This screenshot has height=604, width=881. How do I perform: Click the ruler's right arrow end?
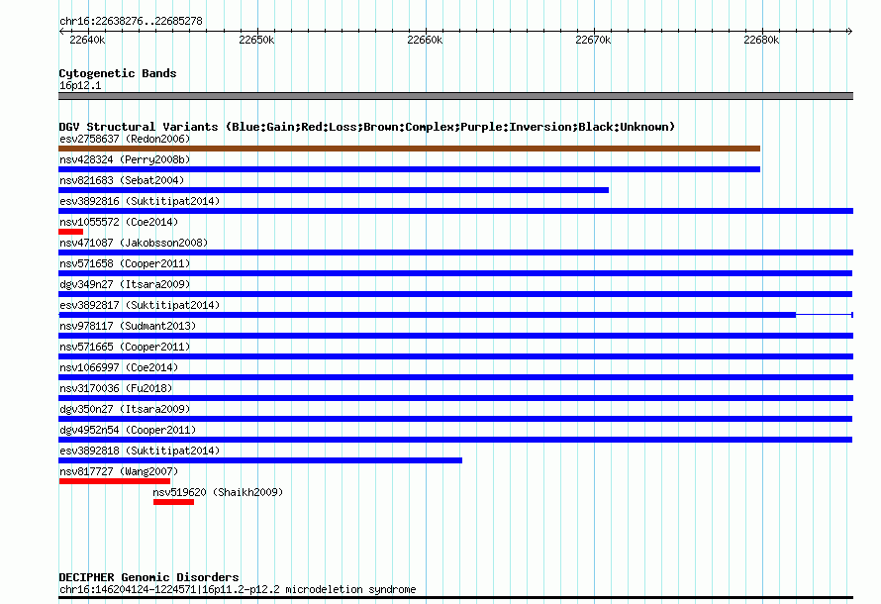(849, 31)
